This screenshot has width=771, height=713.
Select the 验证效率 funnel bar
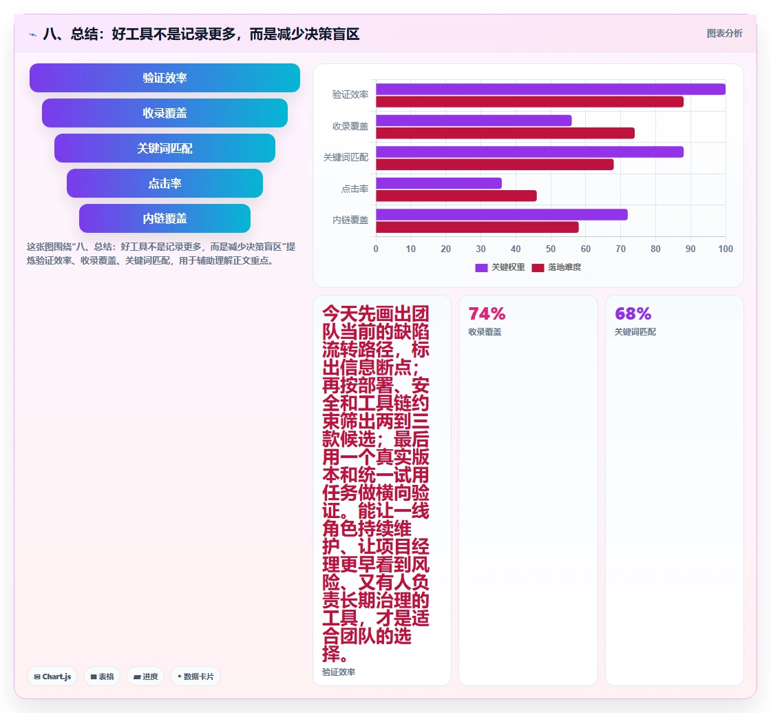(165, 78)
